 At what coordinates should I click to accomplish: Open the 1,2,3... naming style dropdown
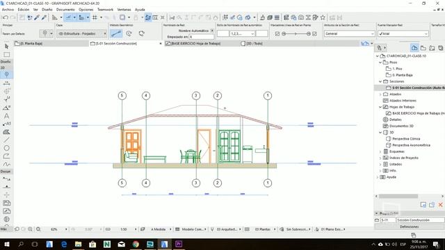point(242,34)
